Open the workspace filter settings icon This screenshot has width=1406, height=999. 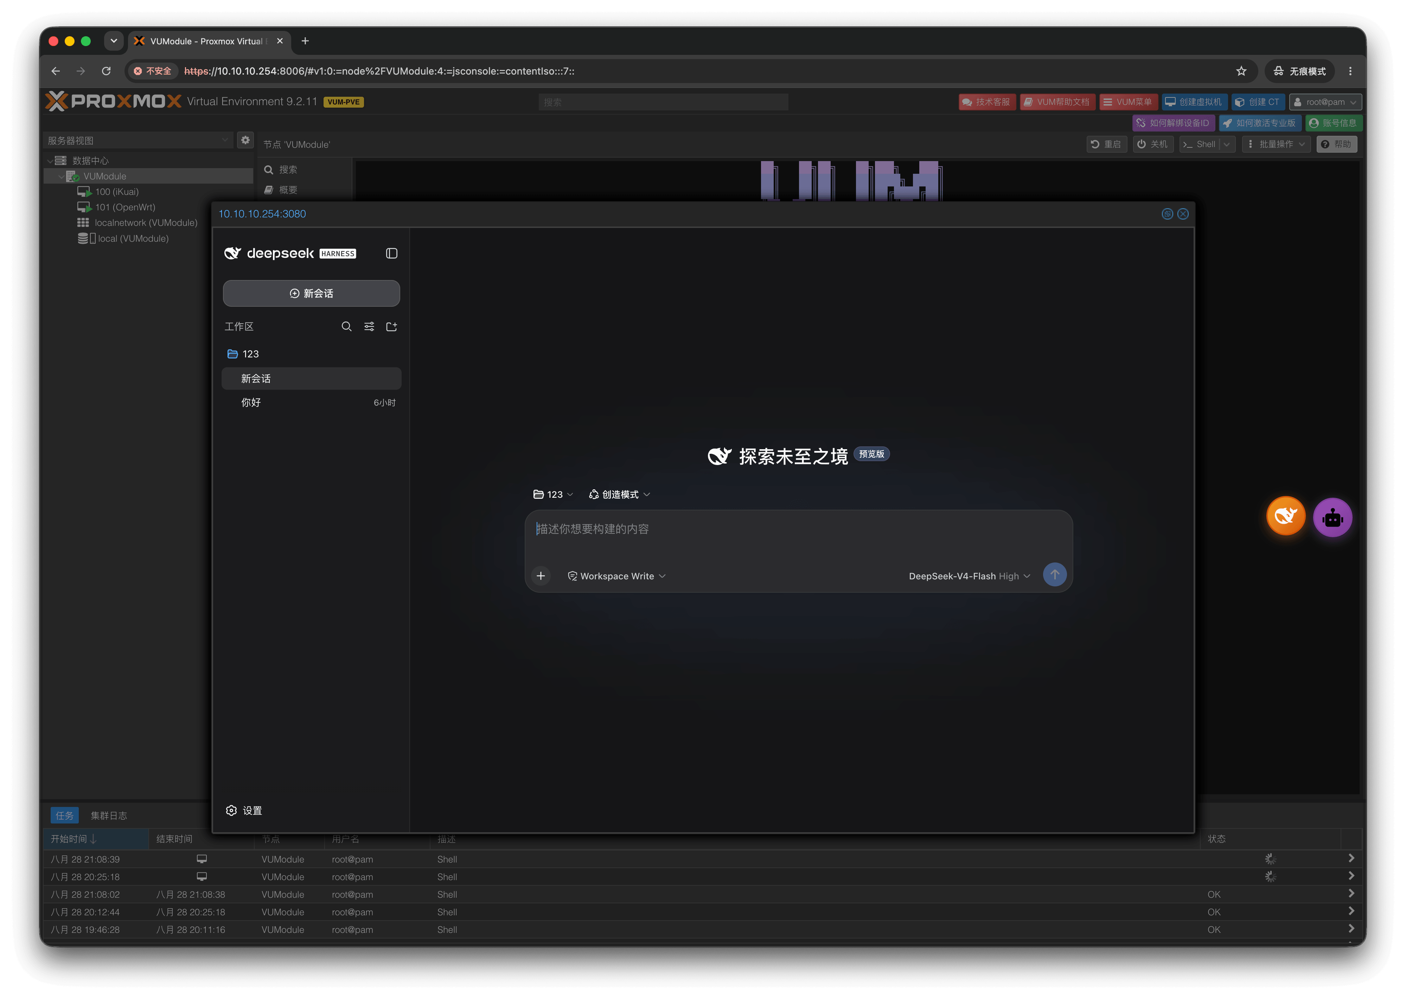369,327
